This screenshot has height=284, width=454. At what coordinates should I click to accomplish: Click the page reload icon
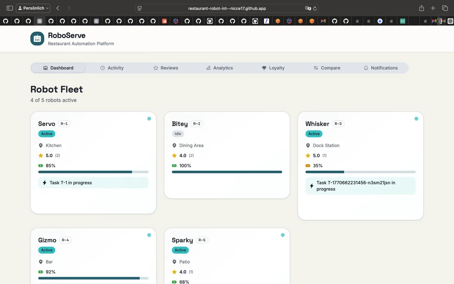click(x=315, y=8)
